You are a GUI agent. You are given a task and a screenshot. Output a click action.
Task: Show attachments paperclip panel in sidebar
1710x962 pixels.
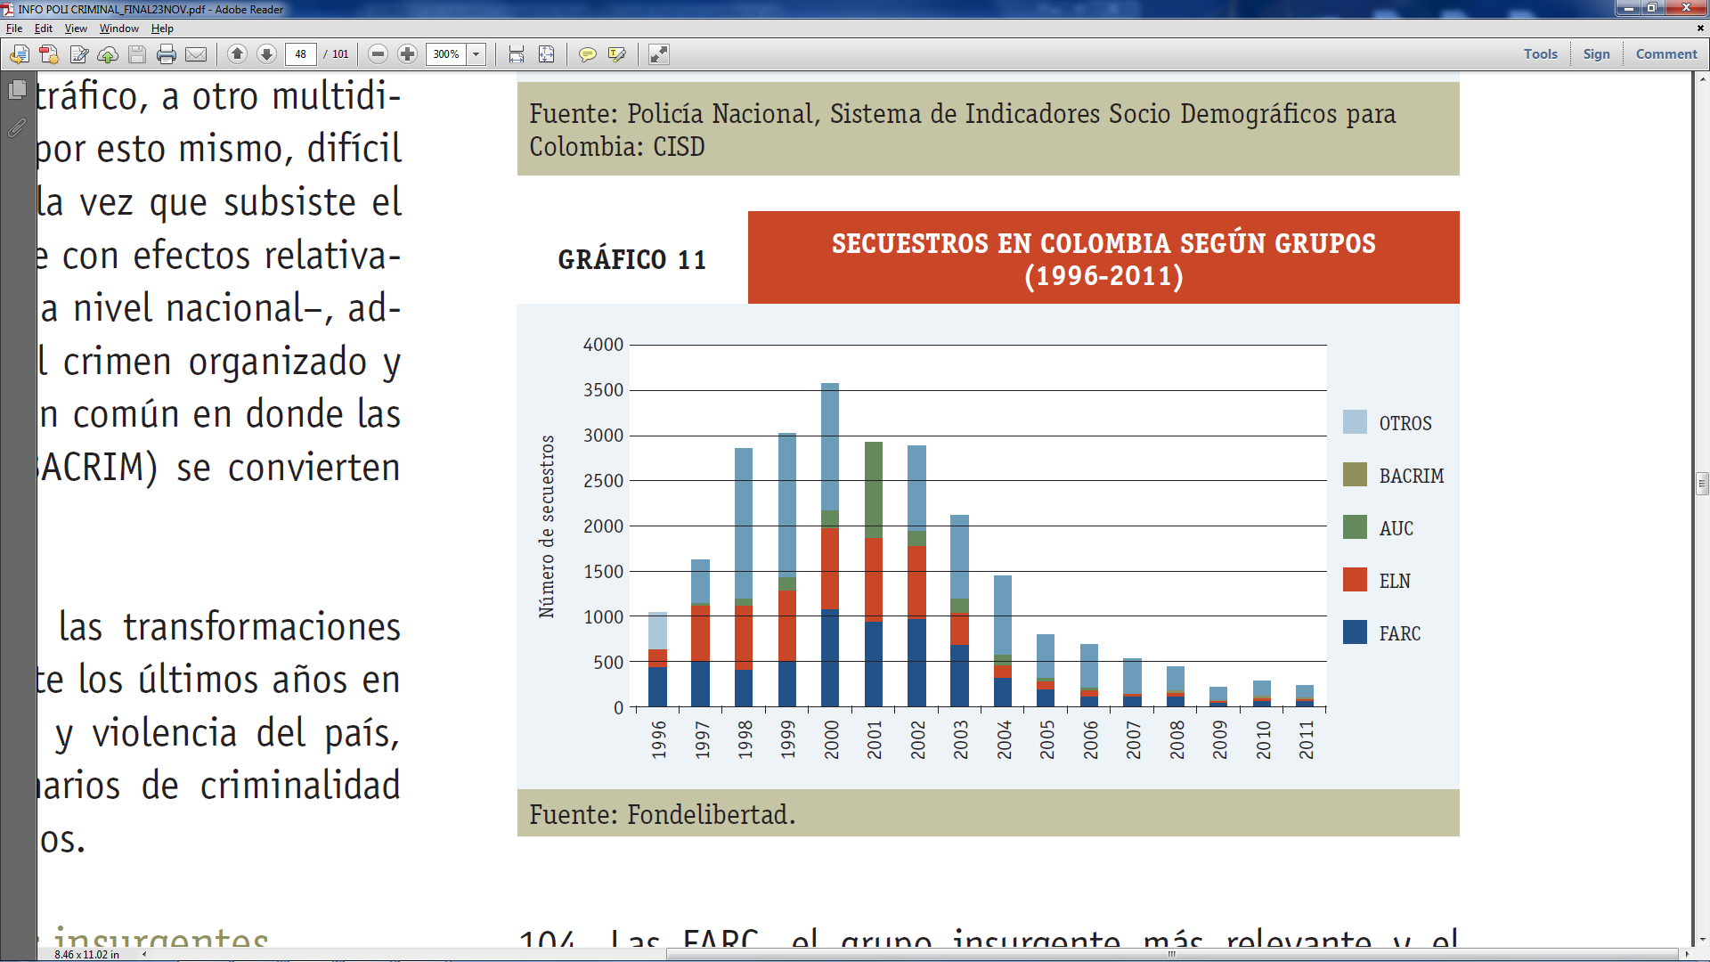(x=17, y=128)
